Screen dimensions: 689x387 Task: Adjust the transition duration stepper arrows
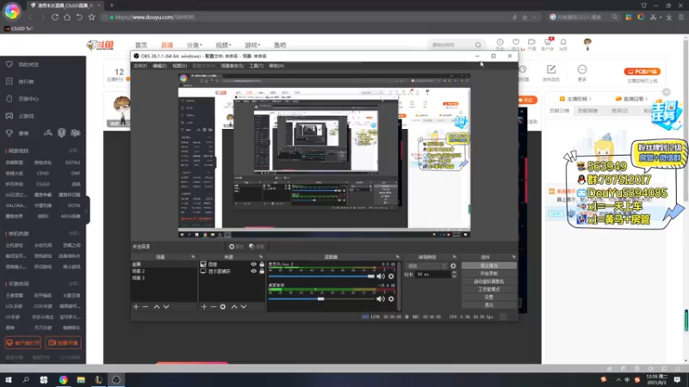[x=454, y=274]
